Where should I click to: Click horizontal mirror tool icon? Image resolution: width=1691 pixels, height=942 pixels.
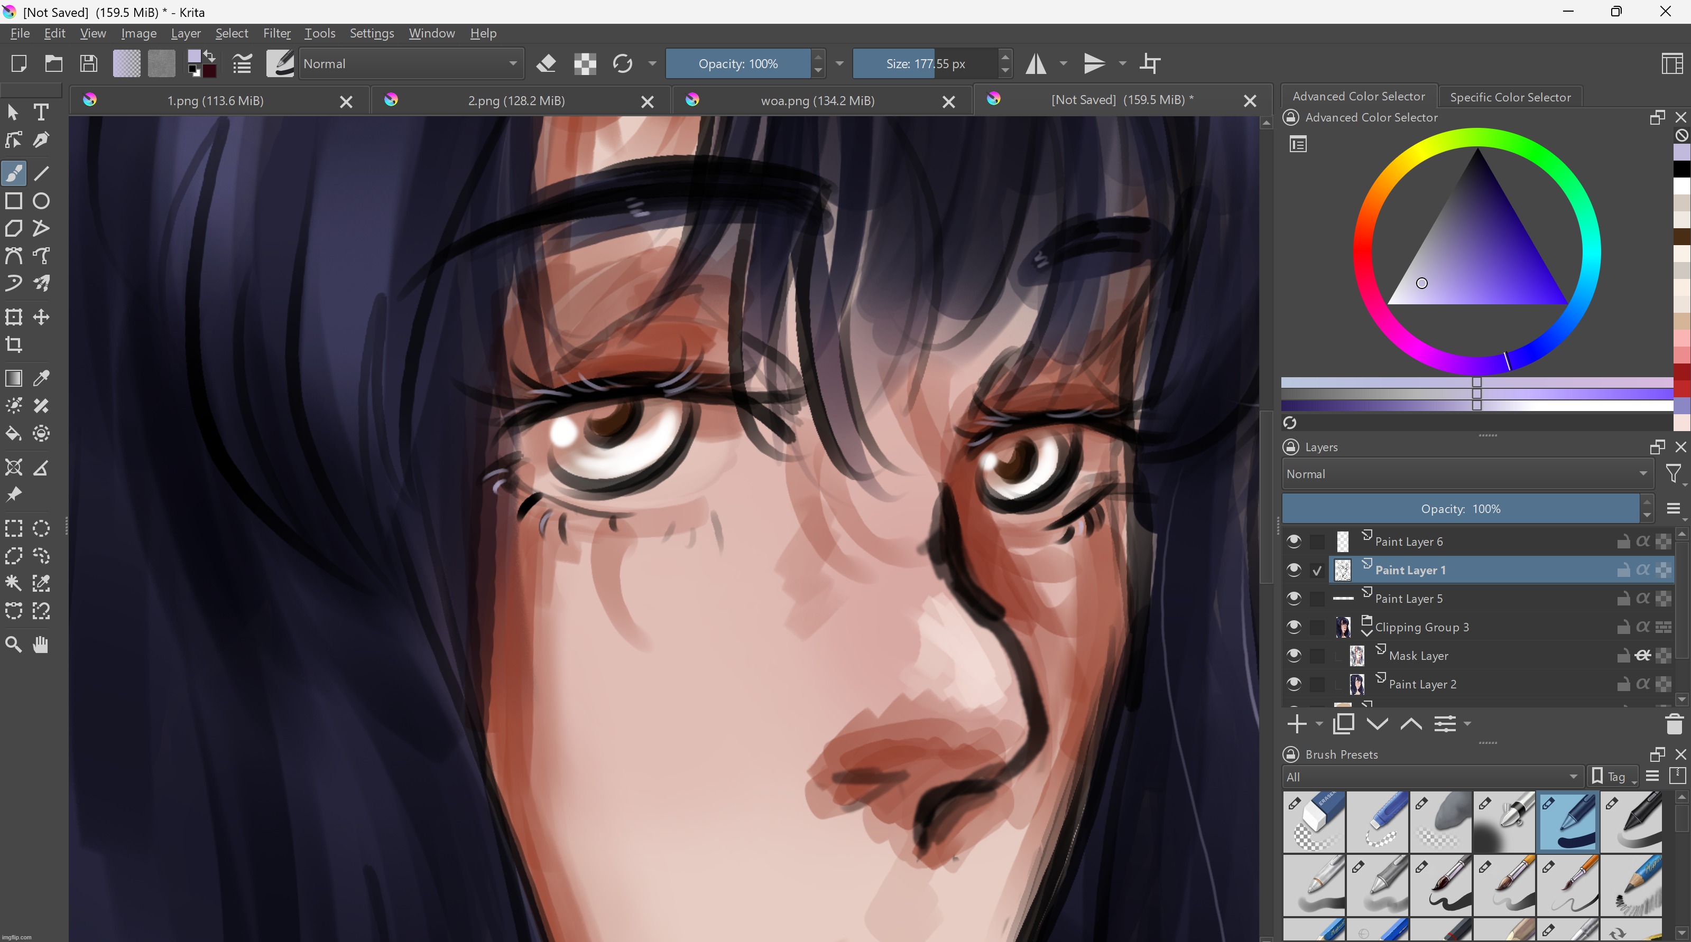(x=1036, y=63)
